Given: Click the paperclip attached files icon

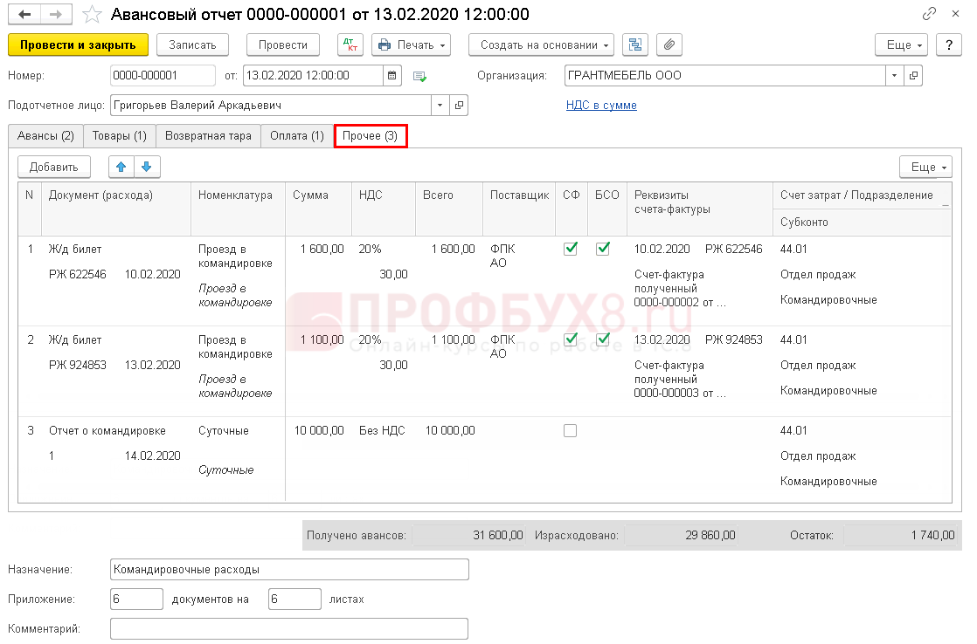Looking at the screenshot, I should pos(669,45).
